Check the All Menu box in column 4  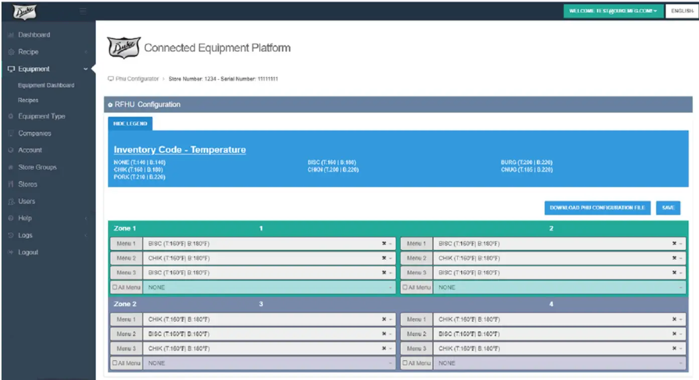coord(405,363)
